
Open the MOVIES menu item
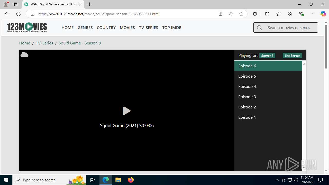(x=127, y=27)
